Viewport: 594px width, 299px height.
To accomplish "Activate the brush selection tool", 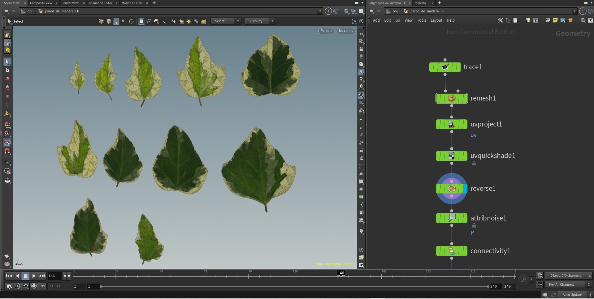I will [156, 21].
